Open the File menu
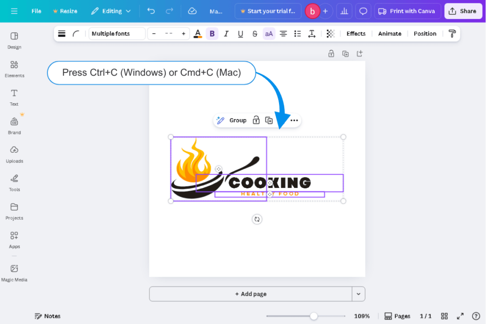 [36, 10]
